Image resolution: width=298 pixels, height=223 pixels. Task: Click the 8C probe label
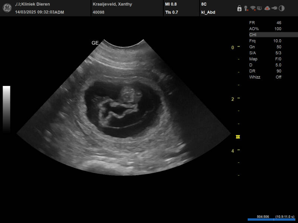(x=204, y=4)
